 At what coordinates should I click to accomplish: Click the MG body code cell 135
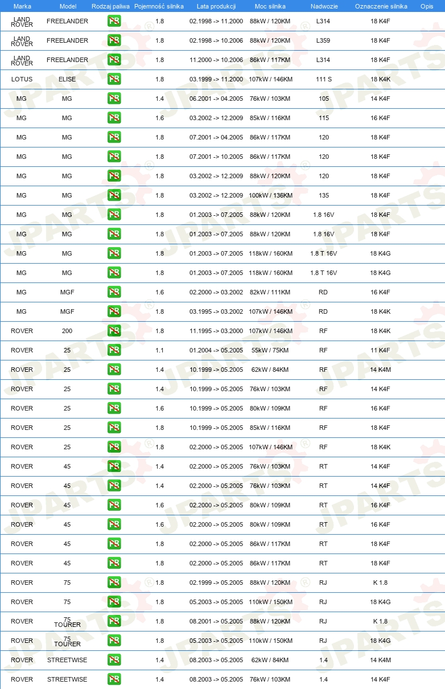[x=323, y=195]
